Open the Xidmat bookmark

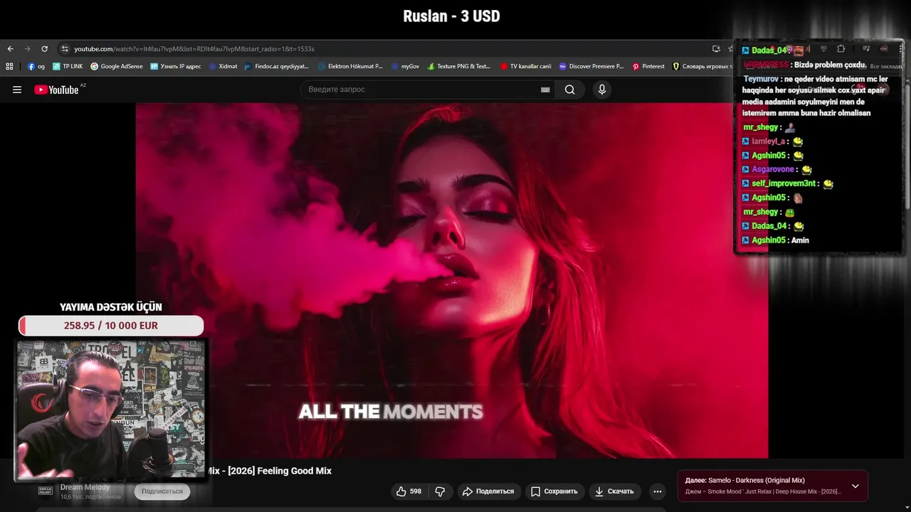click(x=223, y=66)
